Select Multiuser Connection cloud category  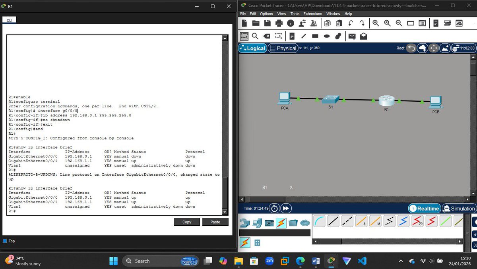(305, 223)
